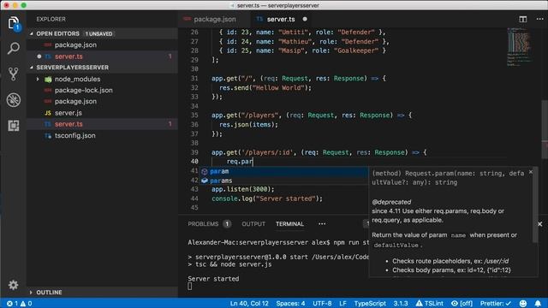Click the 1 UNSAVED badge

[x=99, y=34]
